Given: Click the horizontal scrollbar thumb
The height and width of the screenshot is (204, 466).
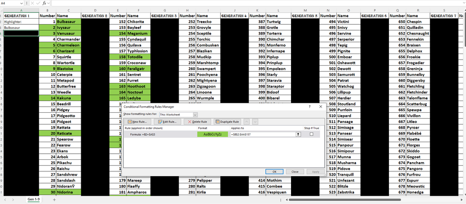Looking at the screenshot, I should [x=345, y=200].
